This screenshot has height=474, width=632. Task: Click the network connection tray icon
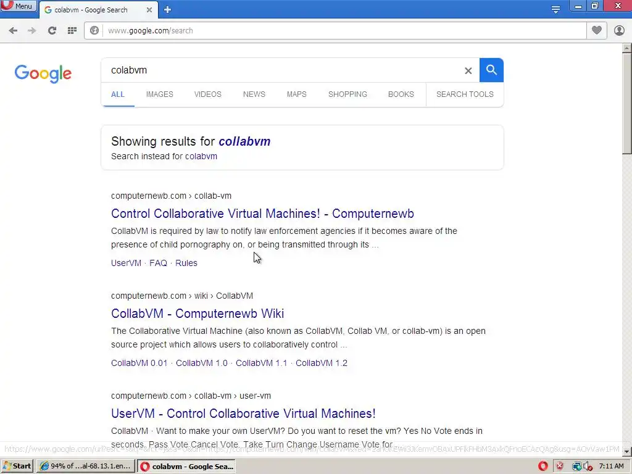[x=577, y=467]
